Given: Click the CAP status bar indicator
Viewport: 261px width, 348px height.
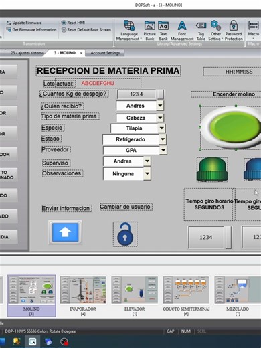Looking at the screenshot, I should [x=171, y=331].
